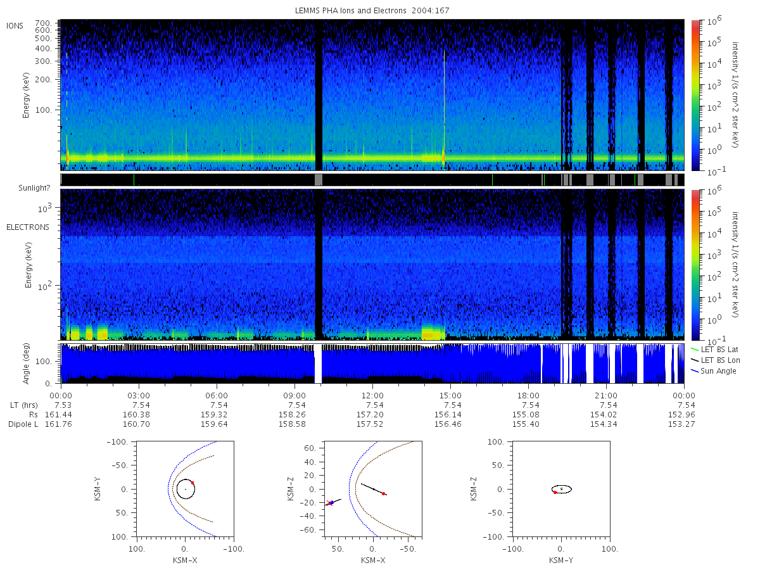Click the Rs value 154.02
This screenshot has width=760, height=570.
604,414
